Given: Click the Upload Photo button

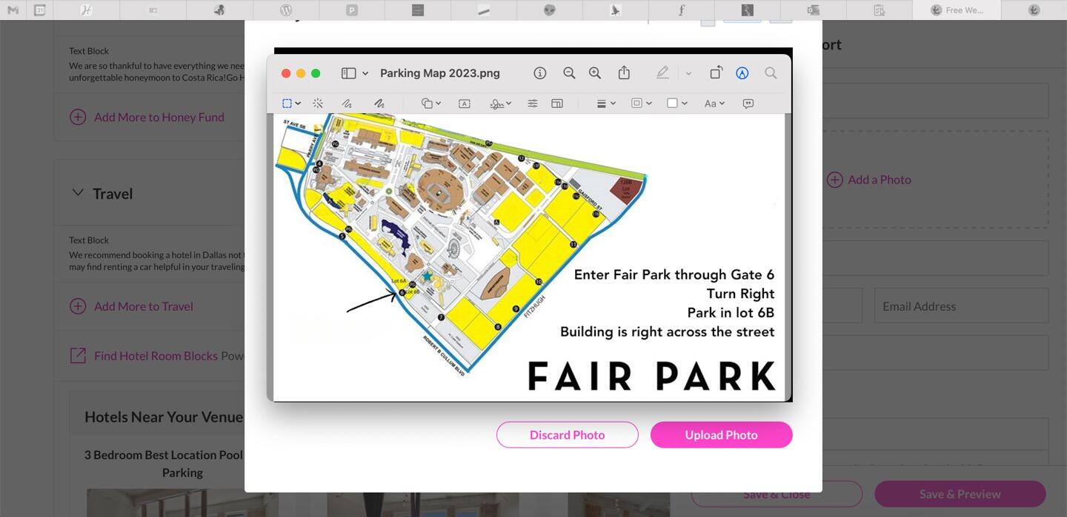Looking at the screenshot, I should pyautogui.click(x=722, y=435).
